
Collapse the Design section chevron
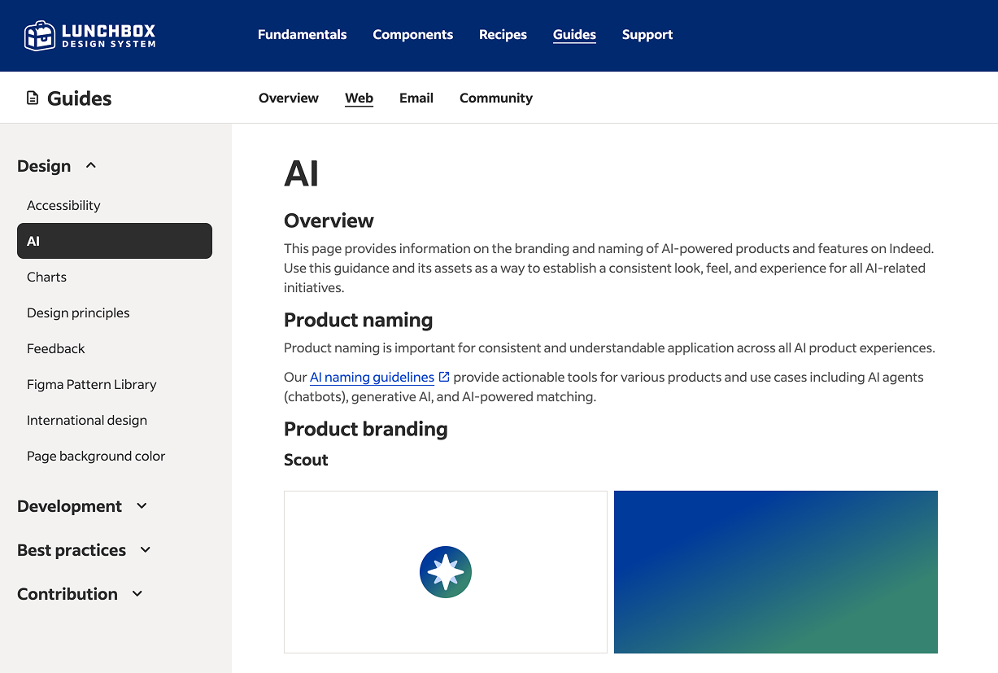pyautogui.click(x=91, y=165)
